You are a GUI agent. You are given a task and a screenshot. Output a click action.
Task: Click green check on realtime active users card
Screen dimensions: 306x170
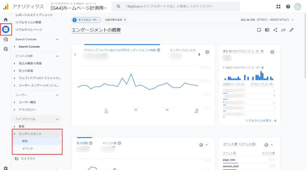272,52
